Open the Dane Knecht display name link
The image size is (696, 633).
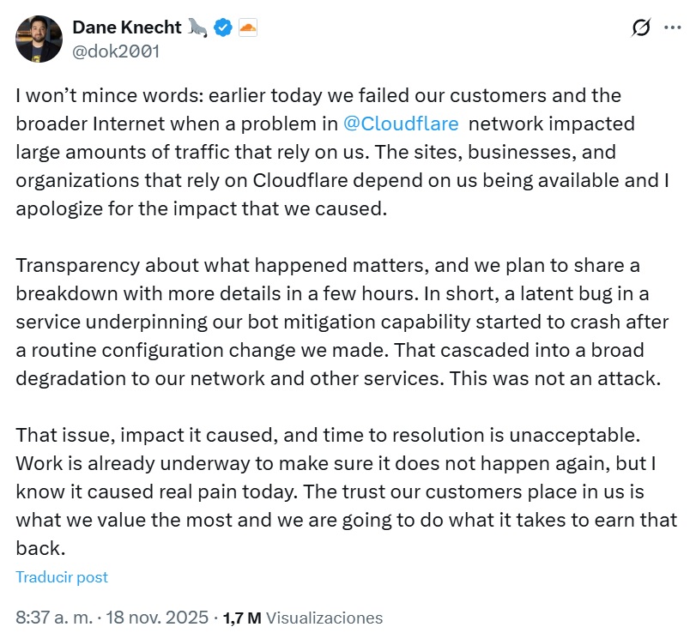(x=127, y=27)
